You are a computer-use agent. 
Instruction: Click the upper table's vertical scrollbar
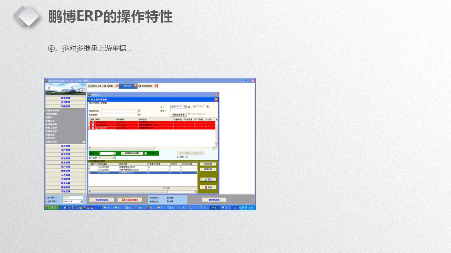point(217,132)
